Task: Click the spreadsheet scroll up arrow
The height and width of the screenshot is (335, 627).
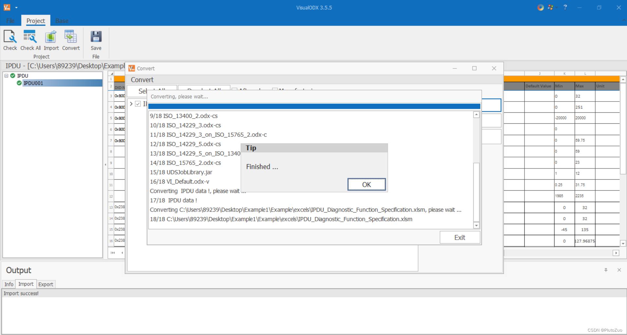Action: coord(623,80)
